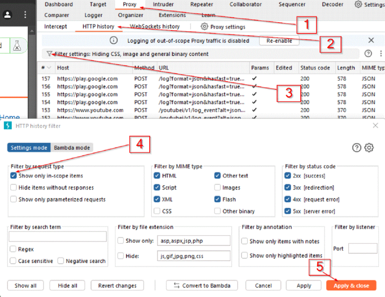Switch to WebSockets history tab

155,27
